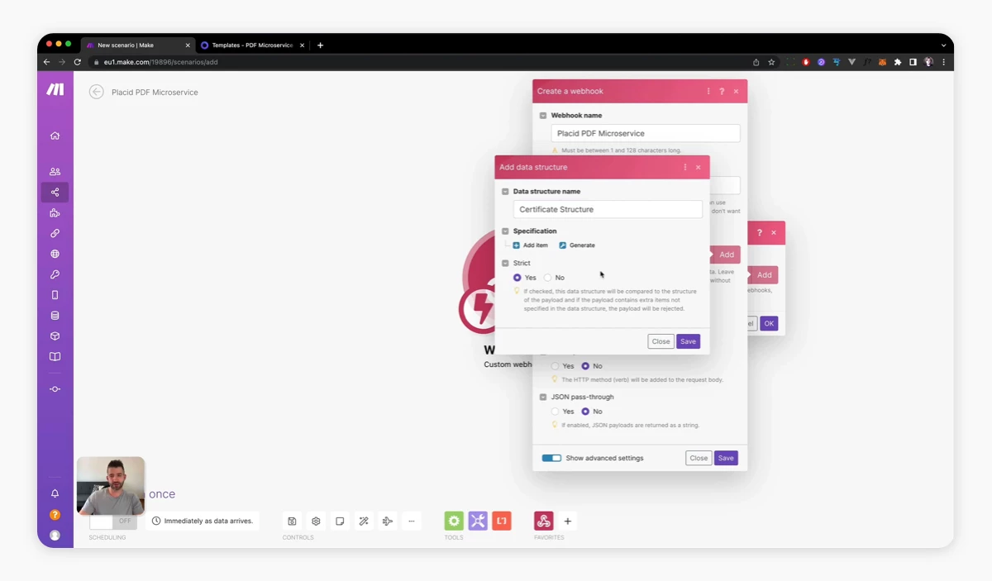Open Data stores via the database sidebar icon
This screenshot has height=581, width=992.
[55, 316]
